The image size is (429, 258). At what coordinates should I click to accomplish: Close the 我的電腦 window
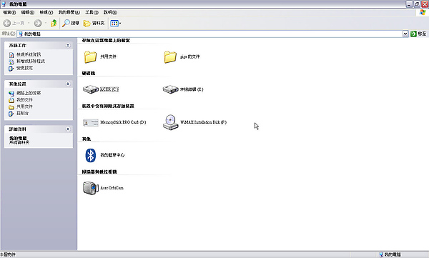425,4
